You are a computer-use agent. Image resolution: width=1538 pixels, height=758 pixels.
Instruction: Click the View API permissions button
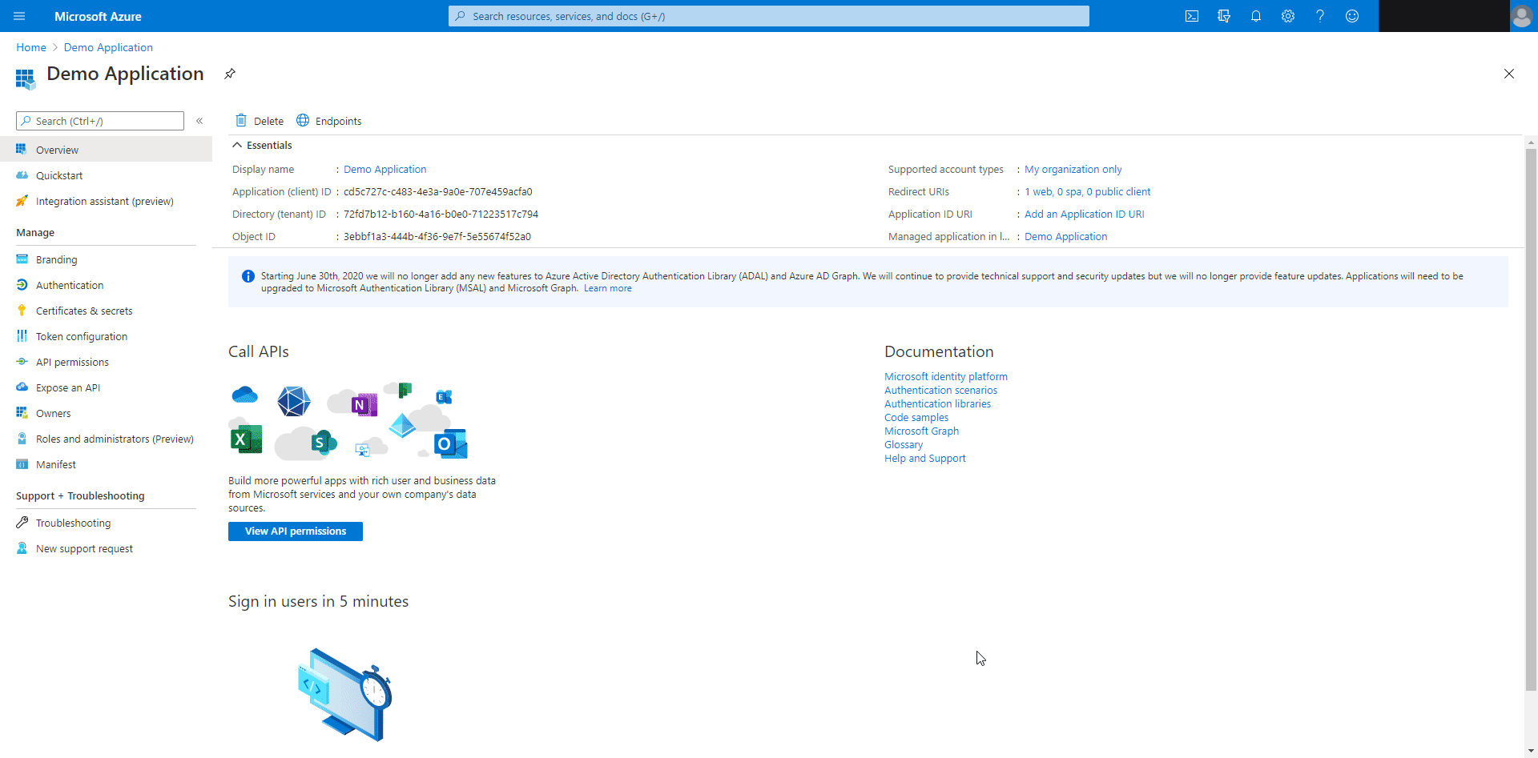pyautogui.click(x=295, y=531)
